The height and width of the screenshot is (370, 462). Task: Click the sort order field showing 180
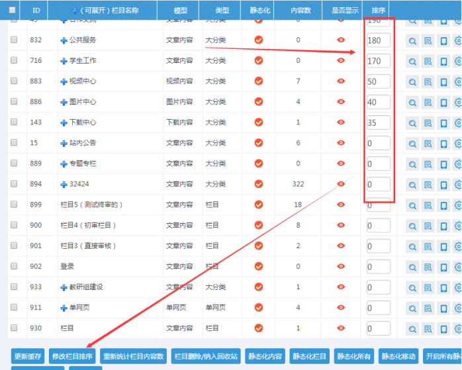click(x=378, y=40)
